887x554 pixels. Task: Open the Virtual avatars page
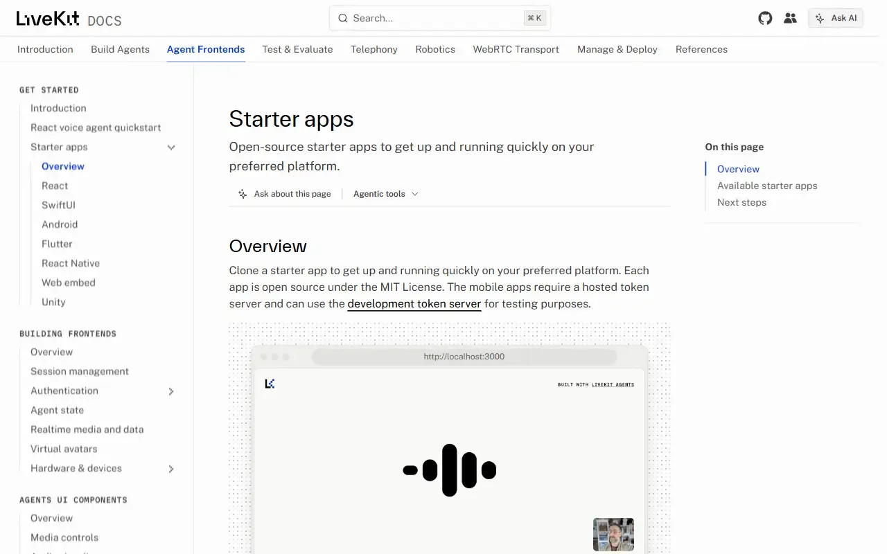64,449
